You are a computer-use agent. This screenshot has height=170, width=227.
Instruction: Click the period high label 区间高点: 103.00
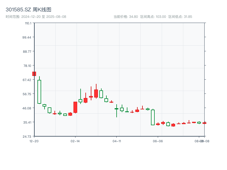(153, 17)
